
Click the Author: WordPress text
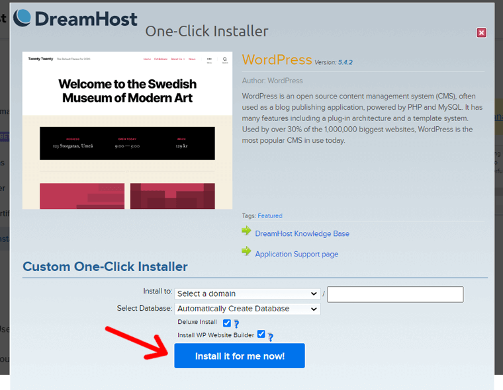click(273, 81)
